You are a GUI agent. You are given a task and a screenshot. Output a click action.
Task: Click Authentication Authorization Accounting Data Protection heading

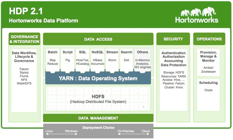174,59
